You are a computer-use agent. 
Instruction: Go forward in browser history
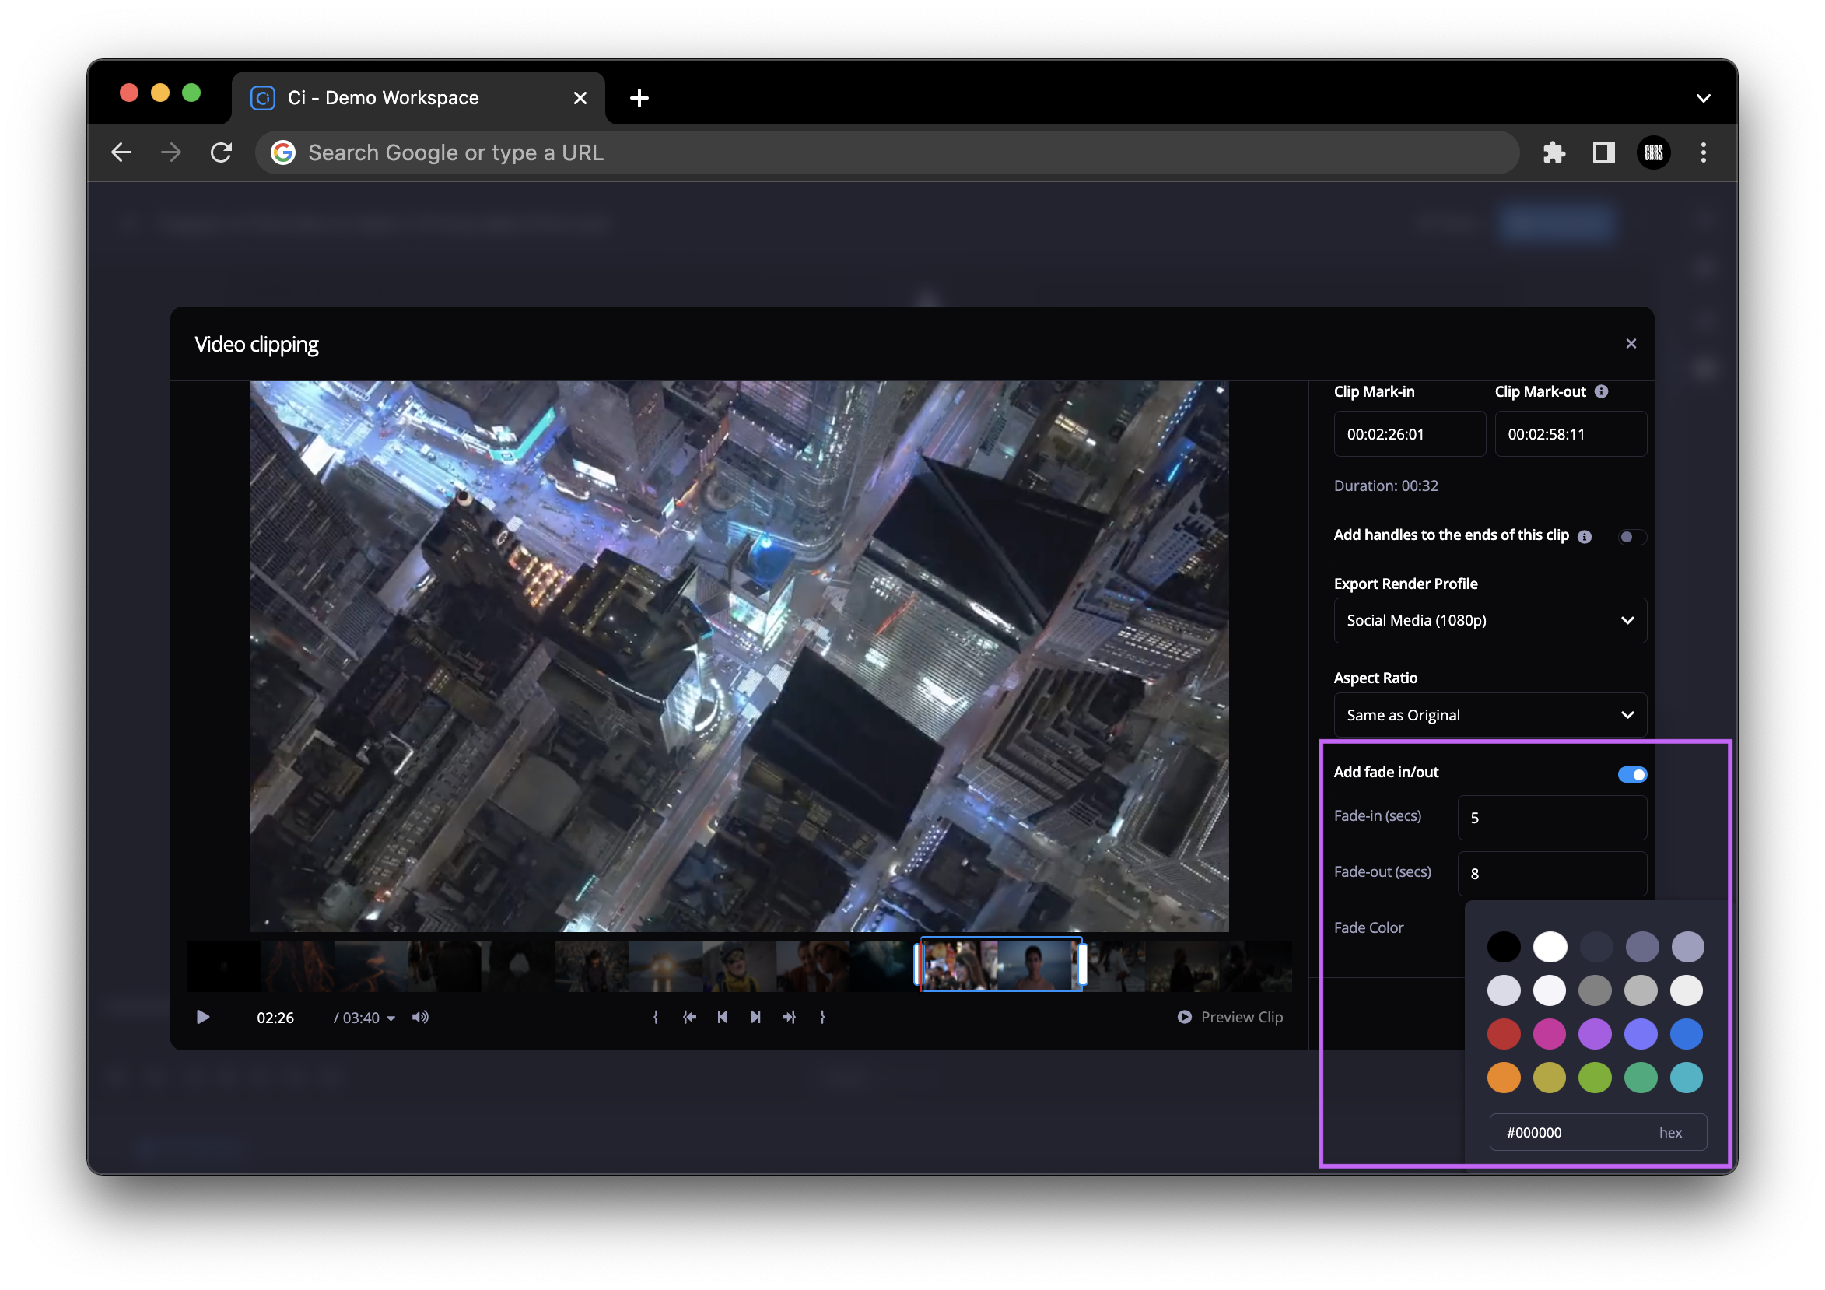(x=171, y=152)
